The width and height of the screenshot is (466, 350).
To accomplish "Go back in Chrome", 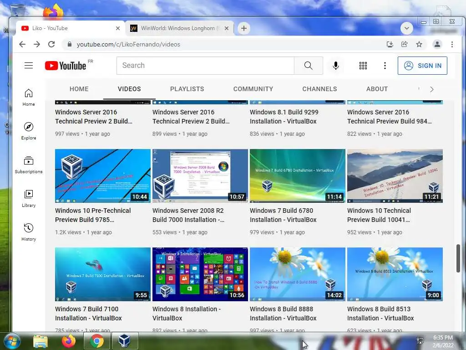I will 22,44.
